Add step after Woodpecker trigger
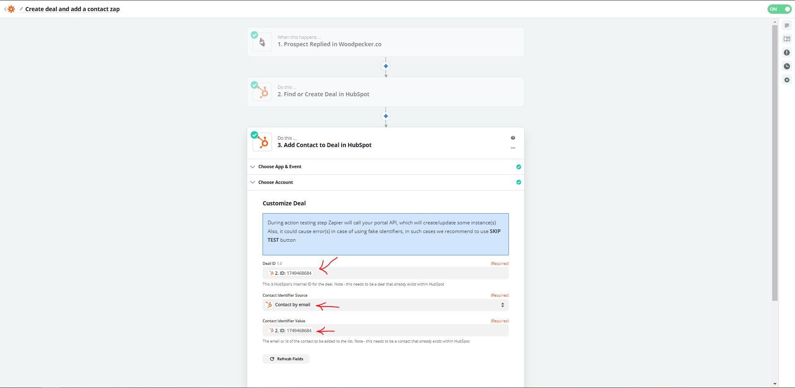 pyautogui.click(x=385, y=66)
